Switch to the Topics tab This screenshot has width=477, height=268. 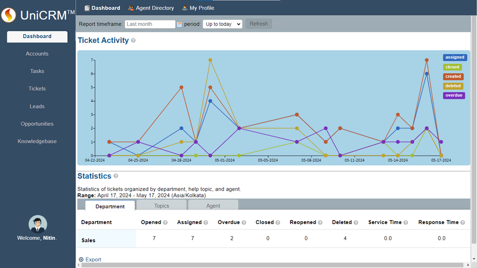[161, 206]
